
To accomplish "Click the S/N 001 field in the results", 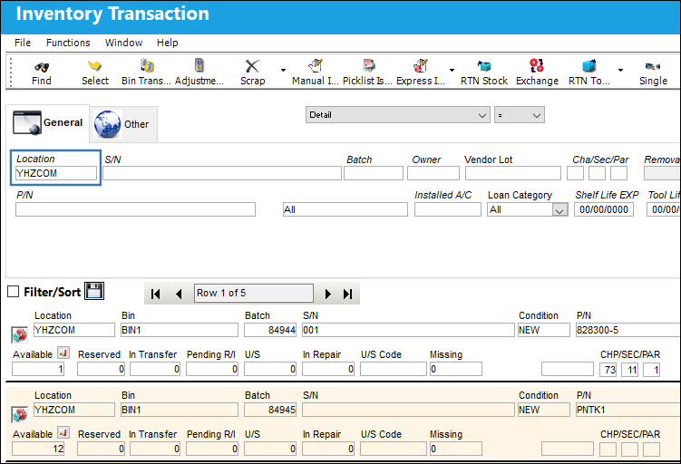I will pyautogui.click(x=408, y=330).
